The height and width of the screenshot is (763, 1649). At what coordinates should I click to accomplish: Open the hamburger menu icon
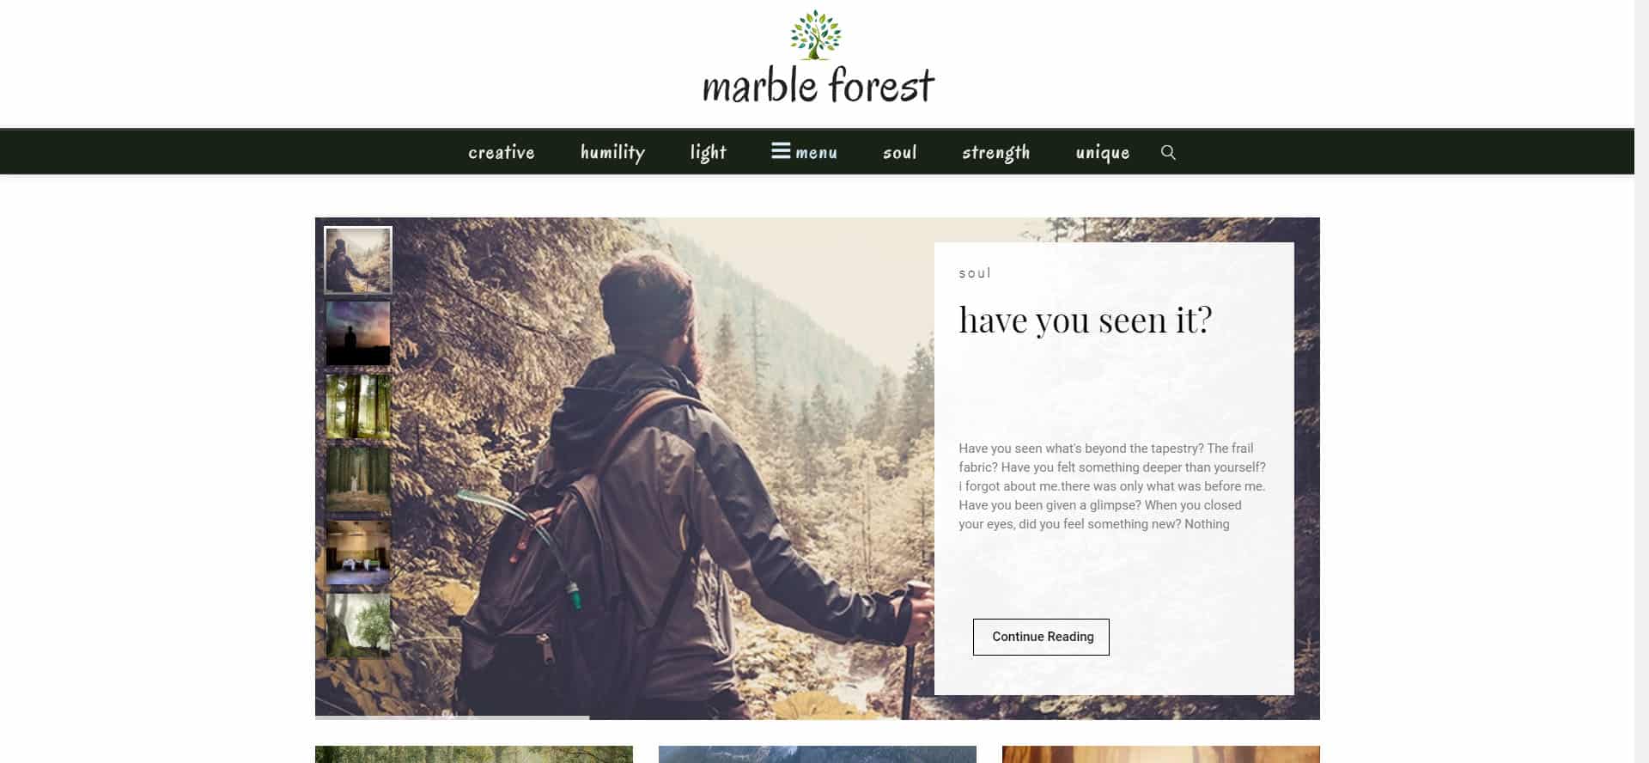[x=781, y=151]
